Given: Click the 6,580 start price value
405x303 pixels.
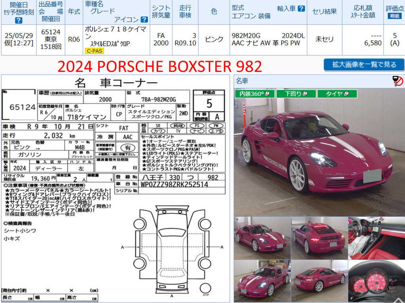Looking at the screenshot, I should tap(373, 43).
